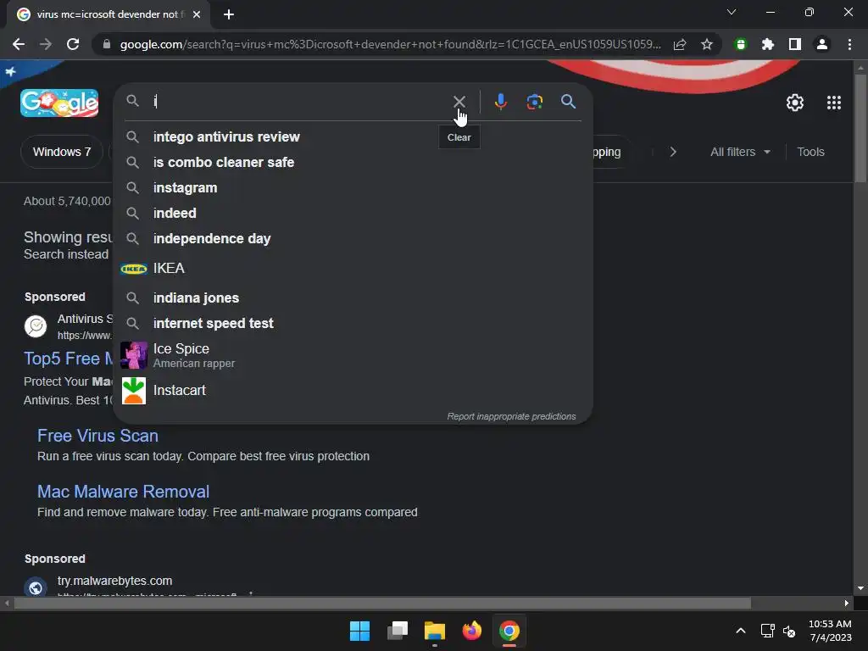The height and width of the screenshot is (651, 868).
Task: Open a new browser tab
Action: click(229, 14)
